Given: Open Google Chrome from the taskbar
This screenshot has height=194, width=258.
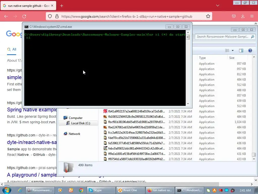Looking at the screenshot, I should click(x=81, y=190).
